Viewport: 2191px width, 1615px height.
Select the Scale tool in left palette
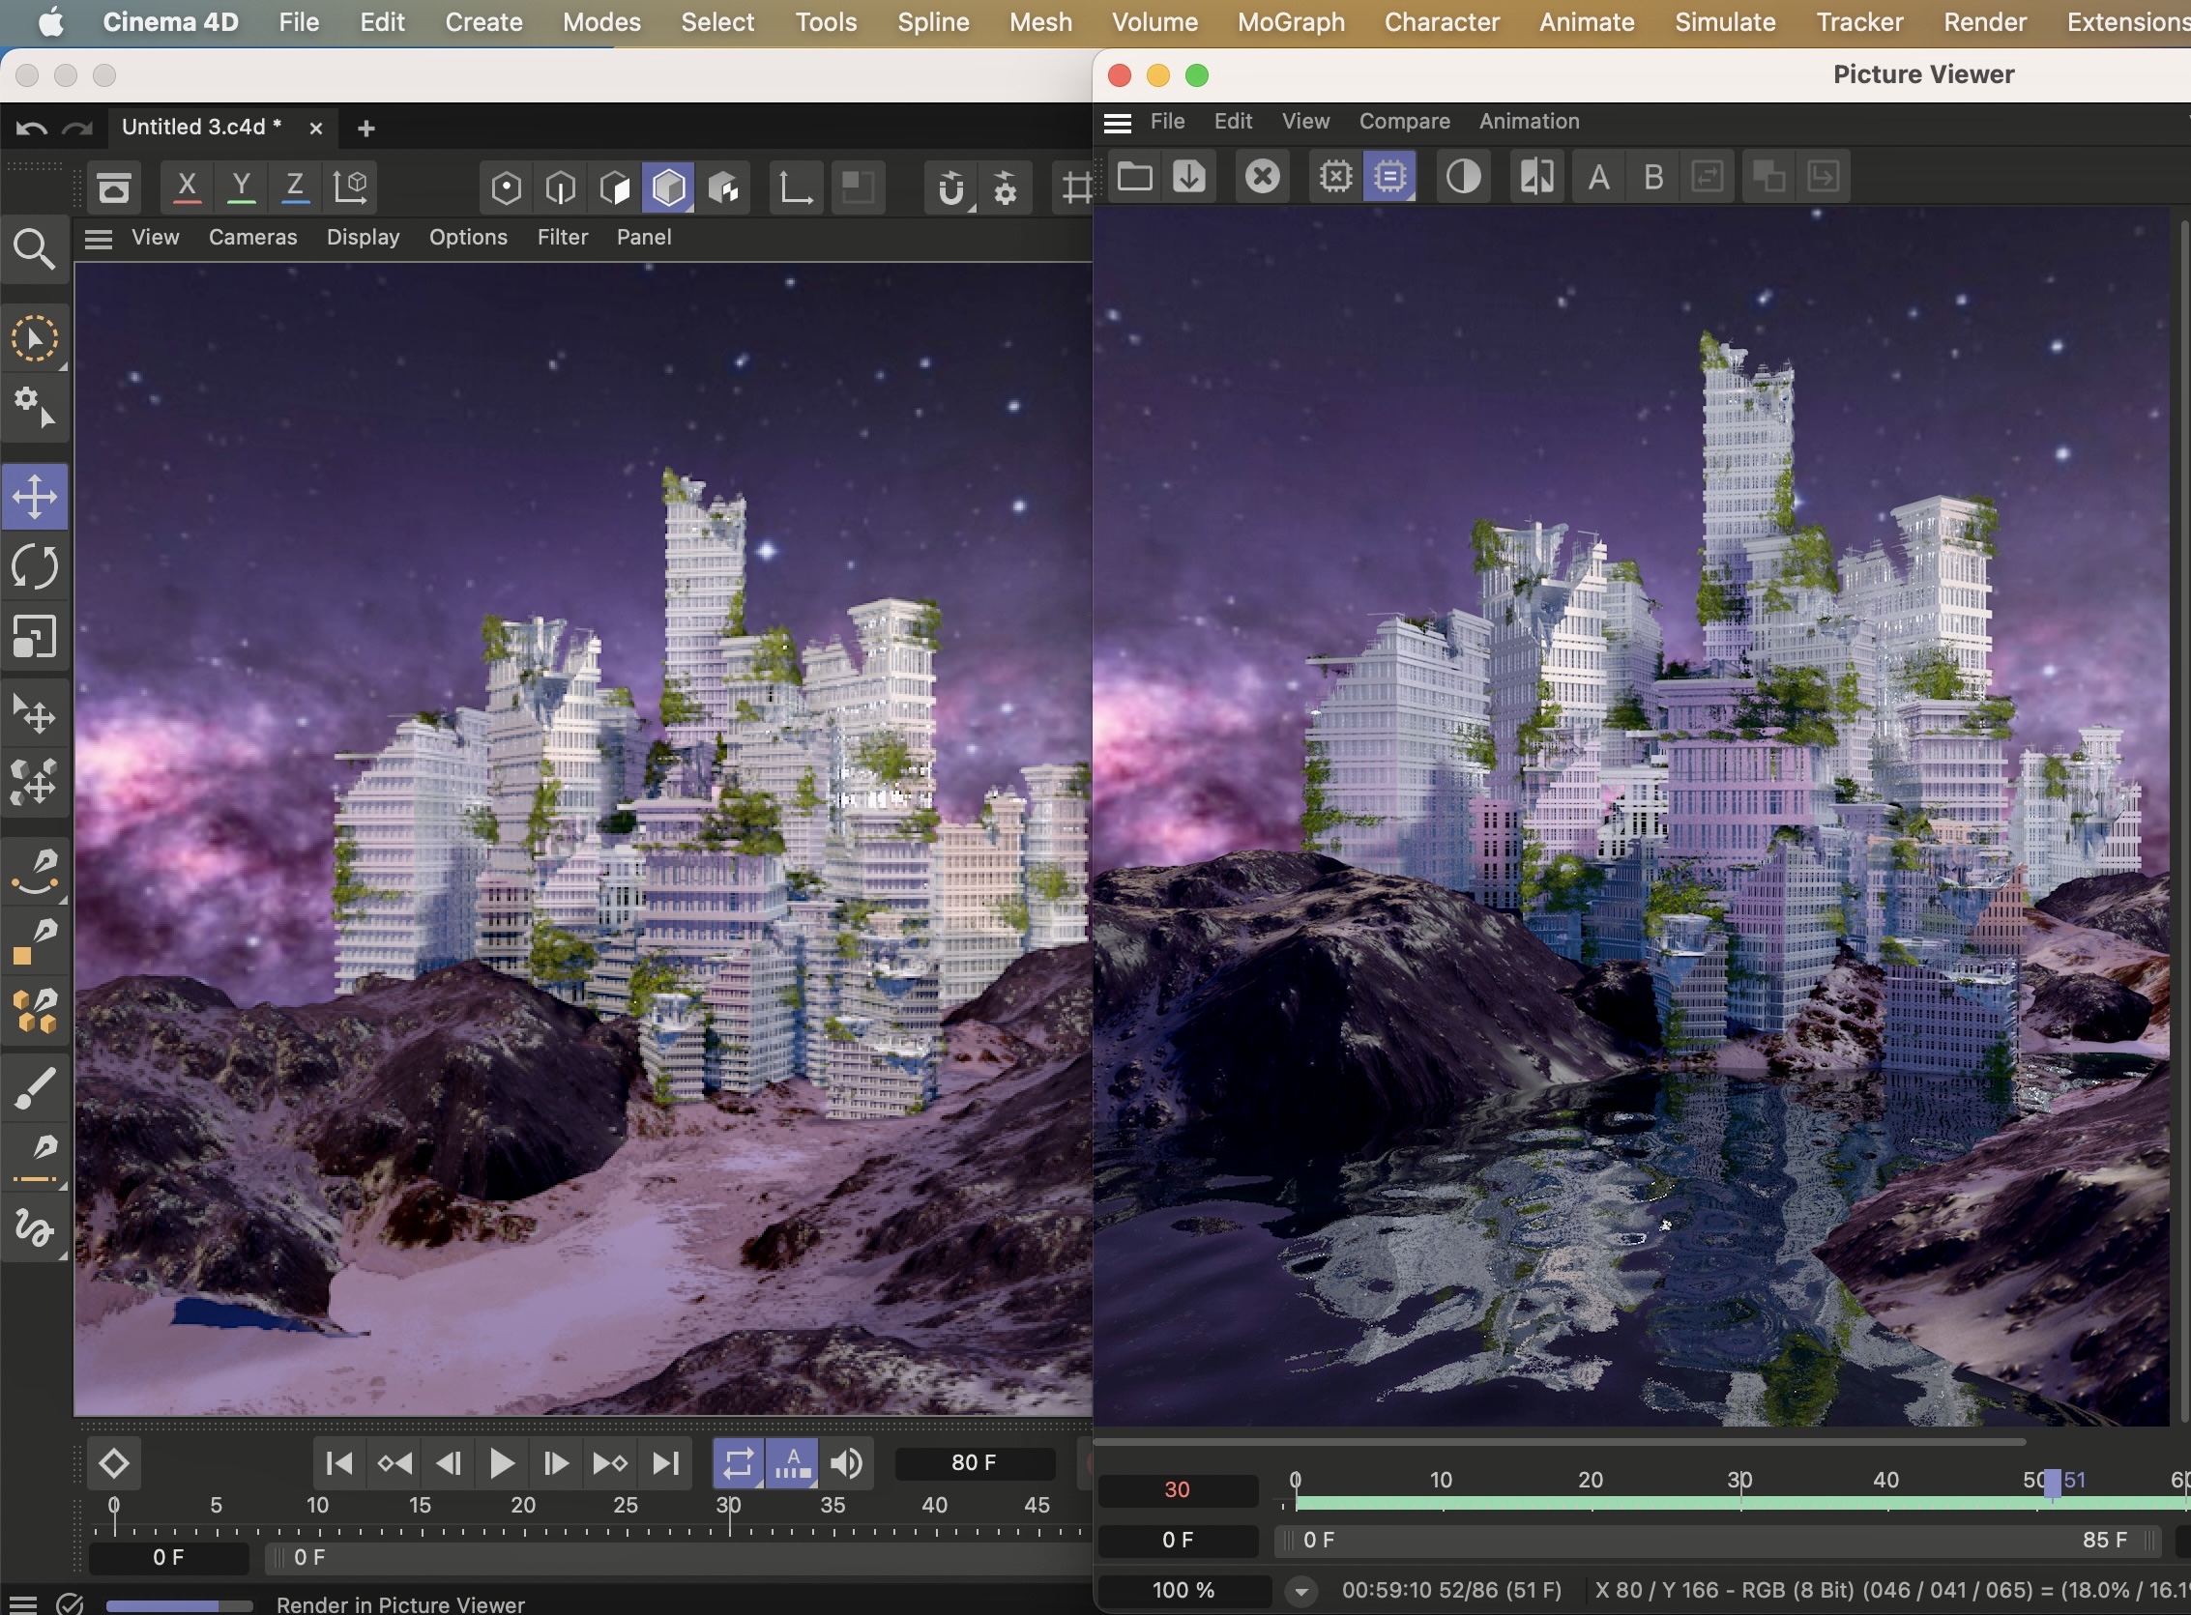point(35,637)
